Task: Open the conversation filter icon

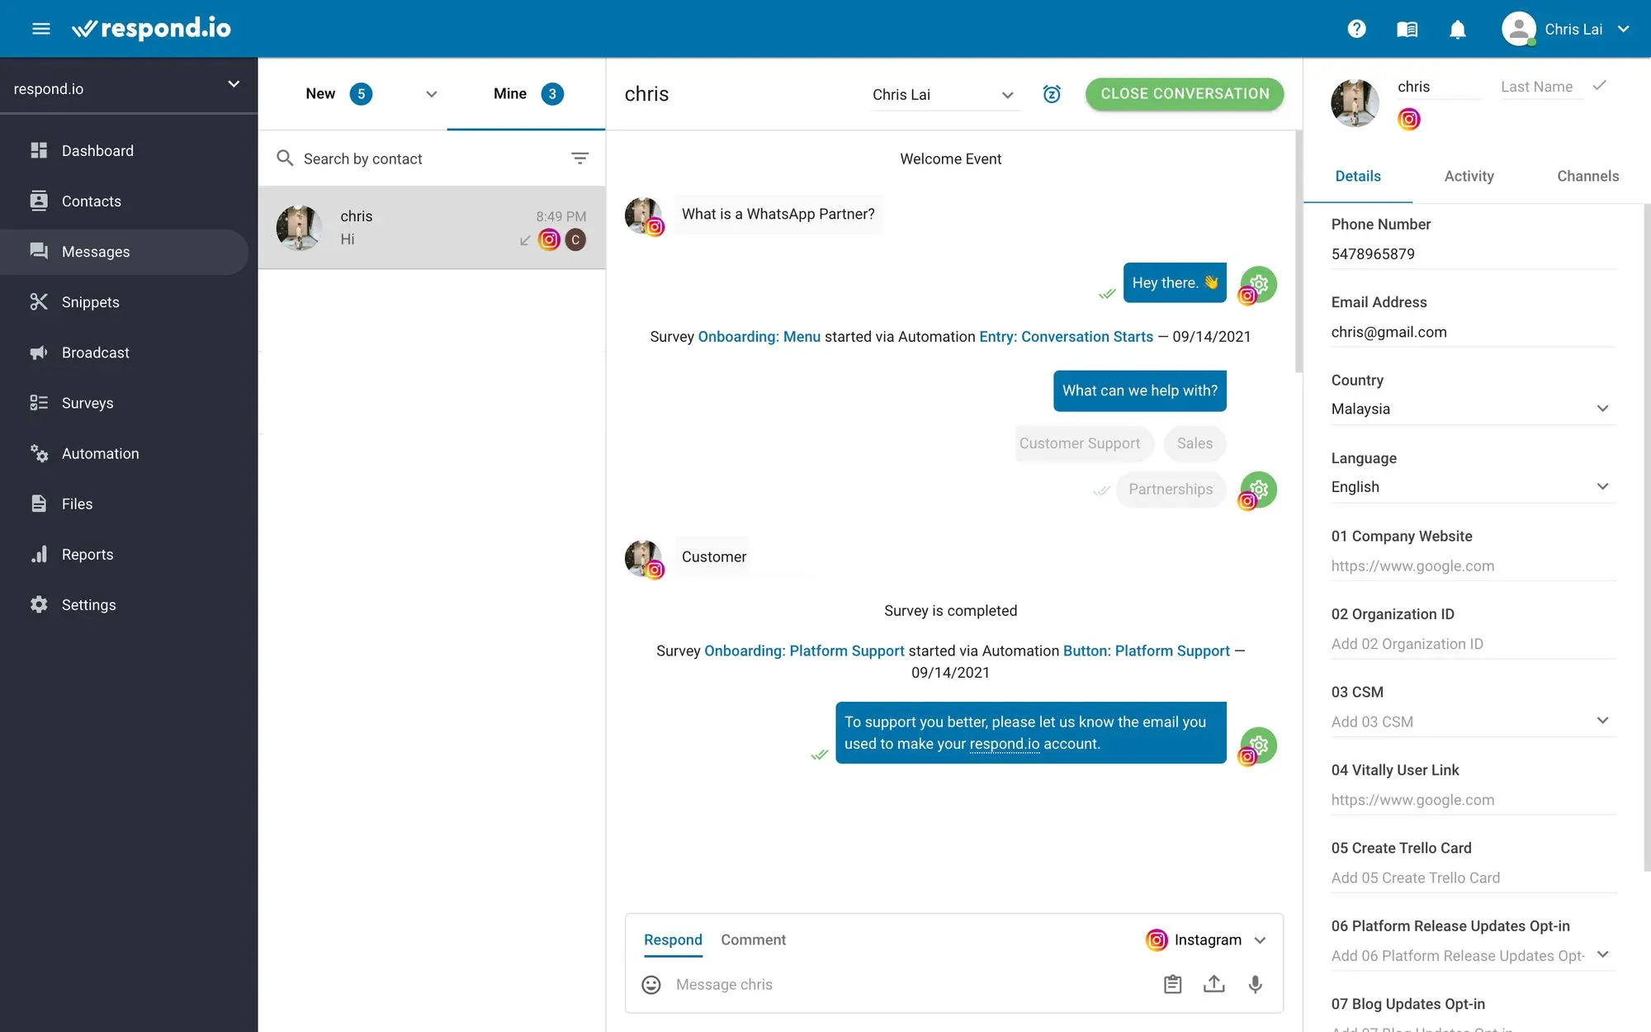Action: (580, 158)
